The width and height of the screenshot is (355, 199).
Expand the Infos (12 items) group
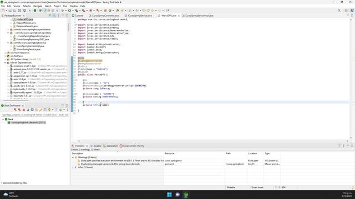tap(73, 167)
